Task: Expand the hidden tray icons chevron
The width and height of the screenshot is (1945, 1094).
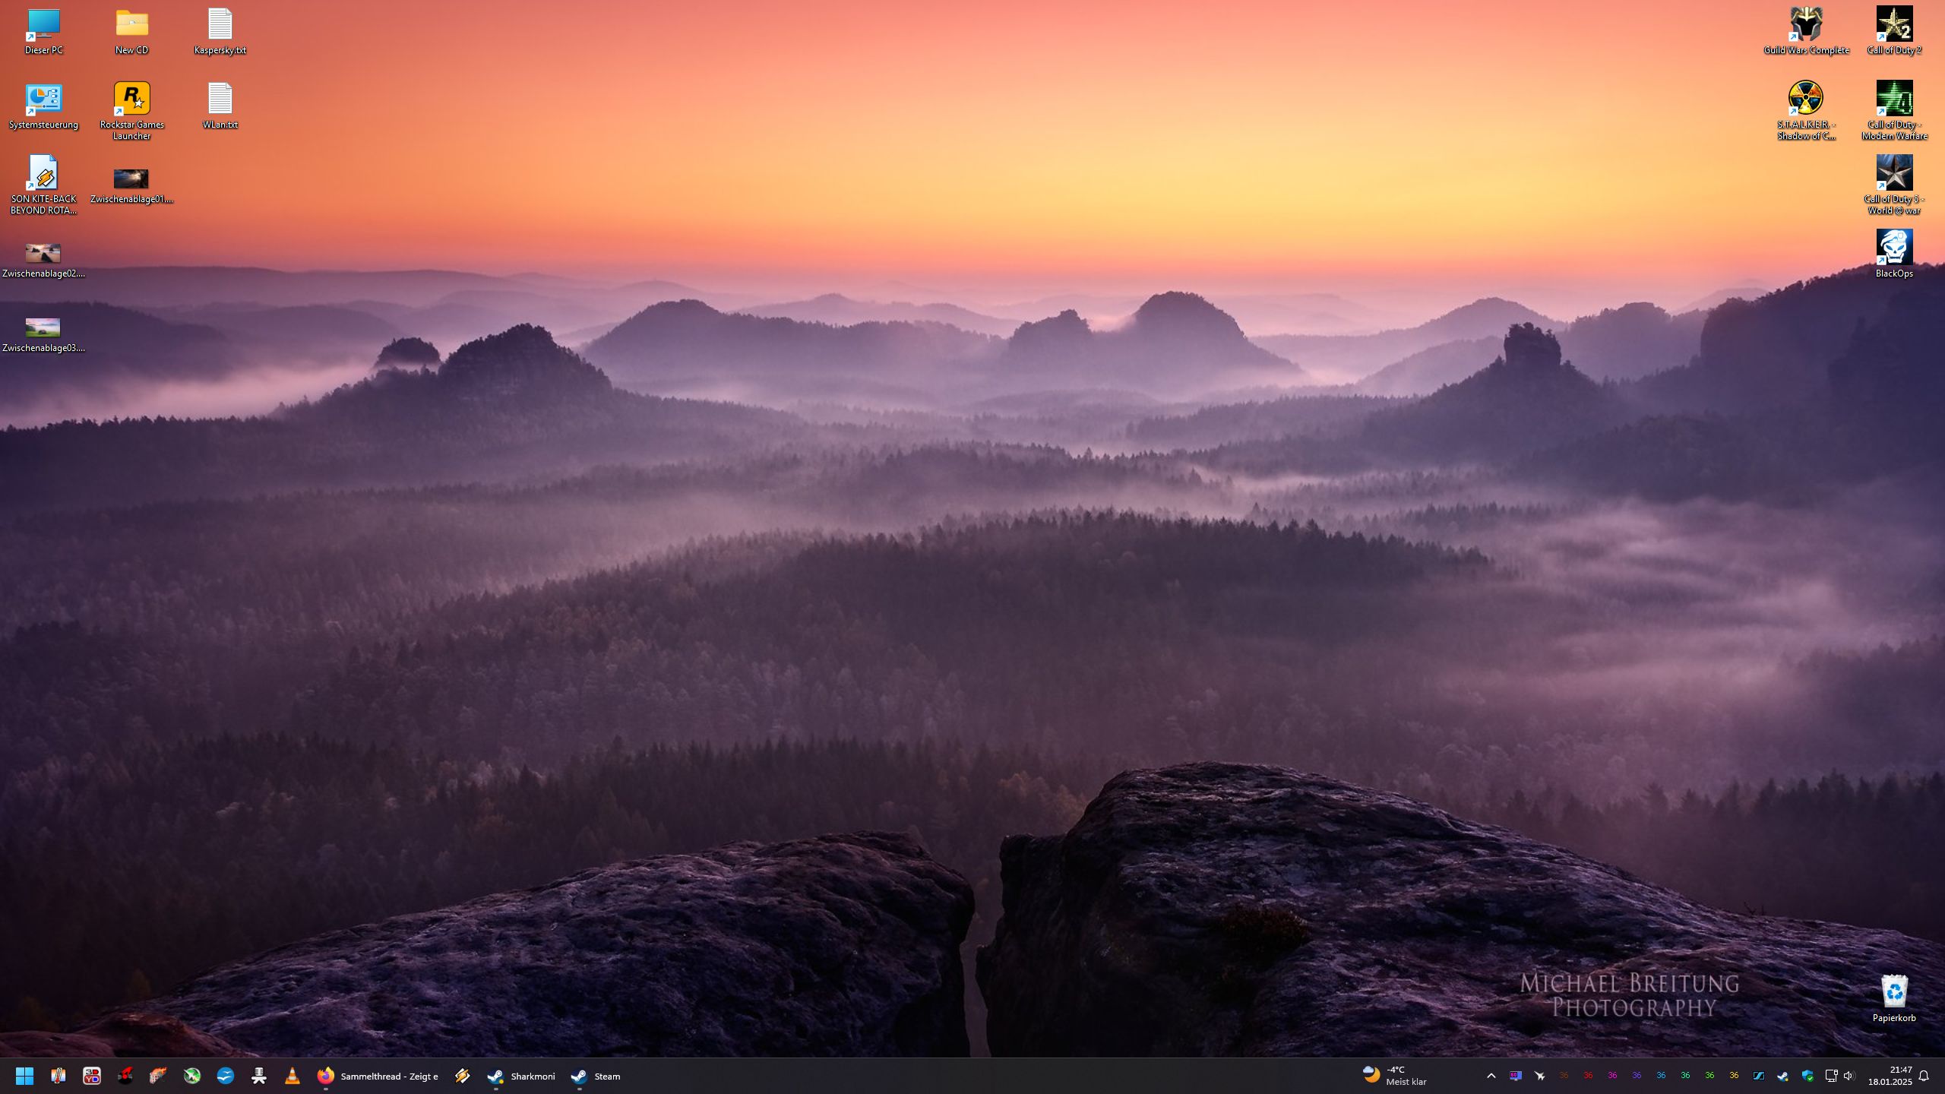Action: tap(1491, 1076)
